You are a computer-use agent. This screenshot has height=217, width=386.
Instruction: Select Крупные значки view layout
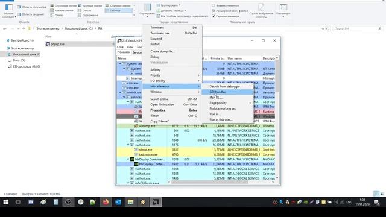pyautogui.click(x=90, y=5)
